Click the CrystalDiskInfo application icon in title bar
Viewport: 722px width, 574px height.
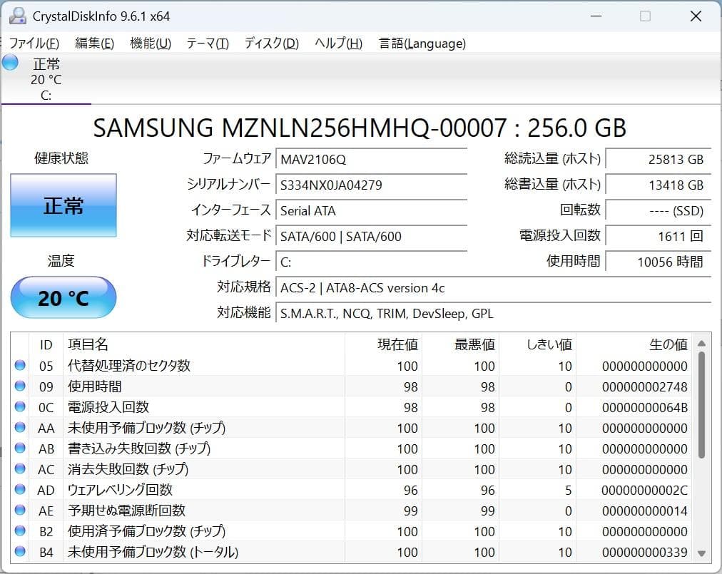[16, 16]
